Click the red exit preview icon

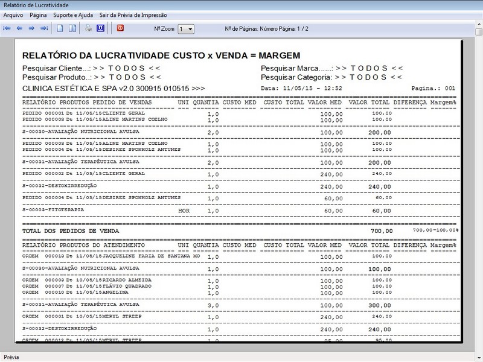pyautogui.click(x=120, y=28)
